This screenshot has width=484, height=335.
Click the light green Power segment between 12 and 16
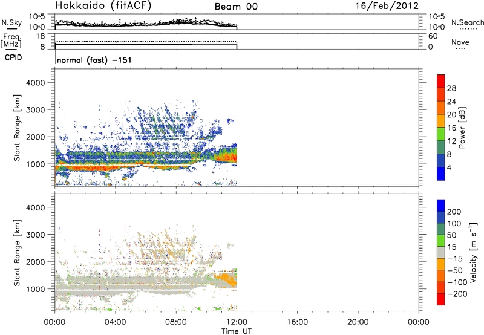441,134
